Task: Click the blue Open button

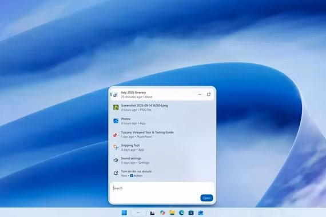Action: (206, 198)
